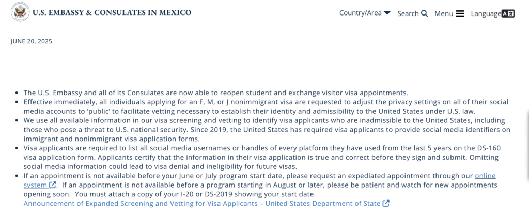Click the paragraph mentioning DS-160 visa form
This screenshot has height=215, width=529.
click(262, 157)
